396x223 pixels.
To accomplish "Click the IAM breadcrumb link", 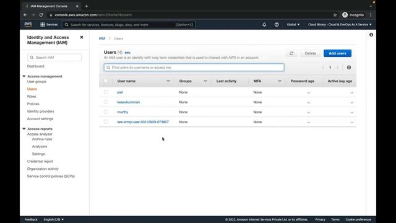I will click(x=102, y=38).
